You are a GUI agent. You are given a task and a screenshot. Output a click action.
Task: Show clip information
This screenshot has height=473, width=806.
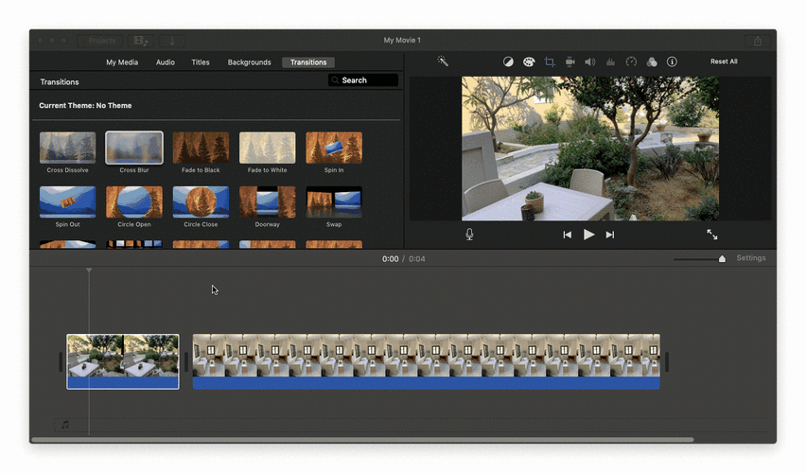coord(672,61)
